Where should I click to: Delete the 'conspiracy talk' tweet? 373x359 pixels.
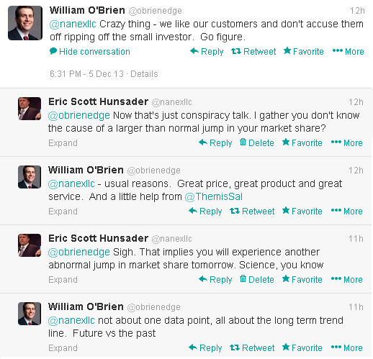256,142
